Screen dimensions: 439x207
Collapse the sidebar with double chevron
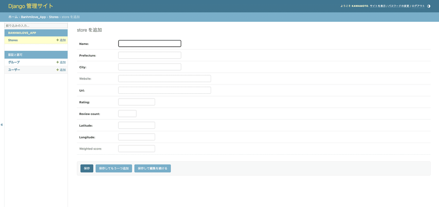click(x=2, y=124)
